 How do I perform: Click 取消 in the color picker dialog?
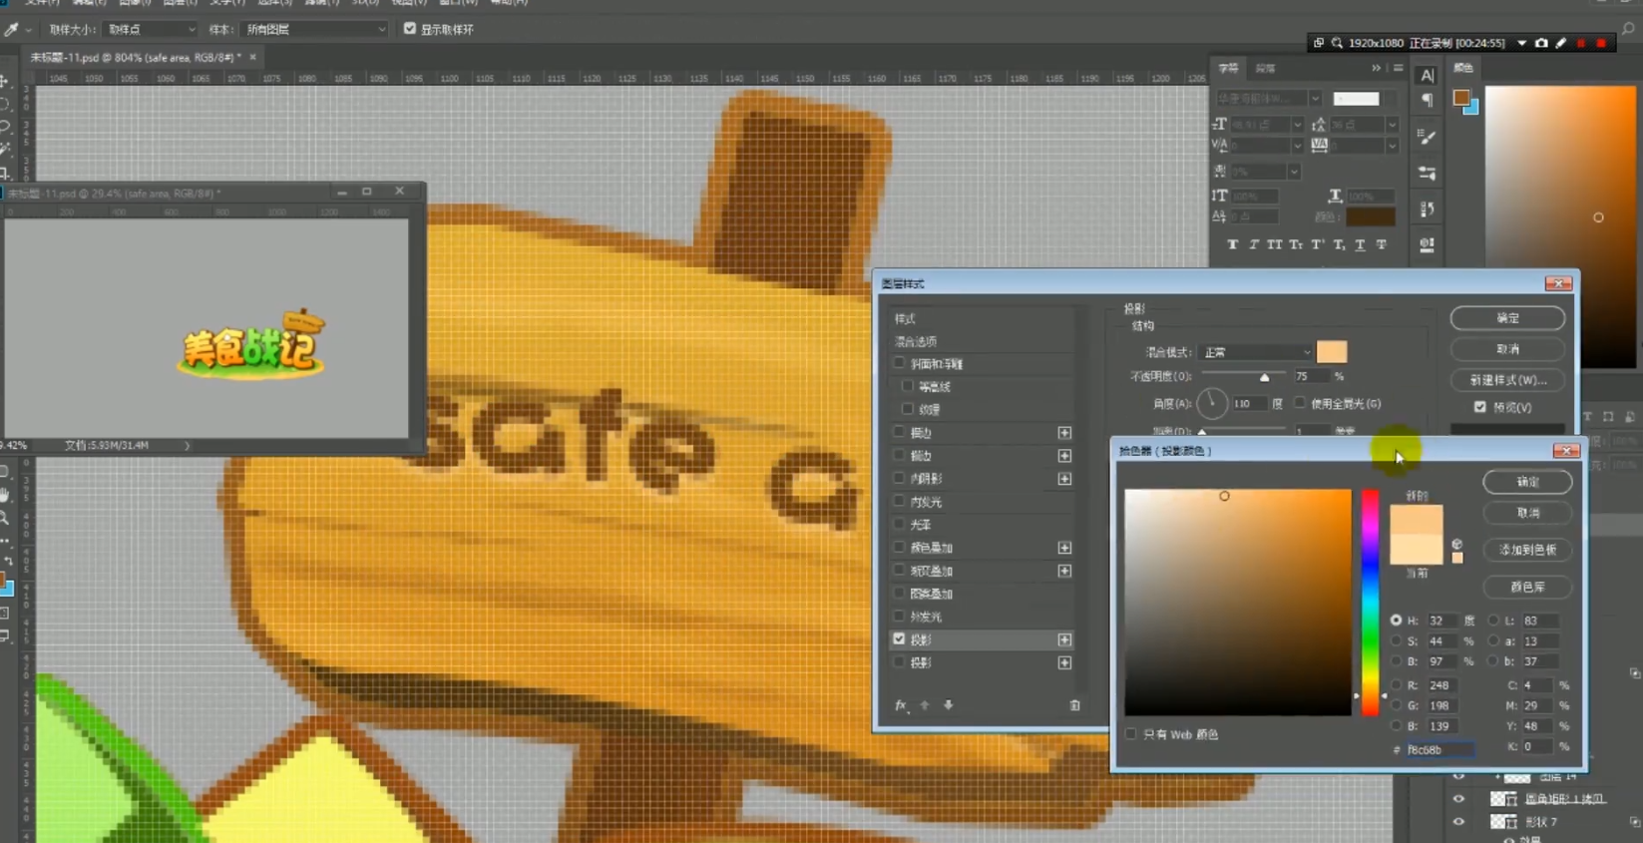(1527, 513)
